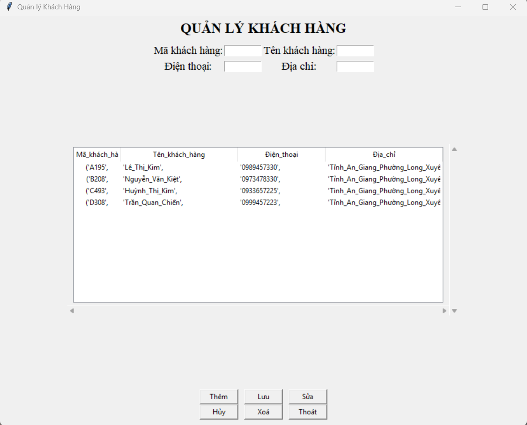Viewport: 527px width, 425px height.
Task: Click the Sửa edit button
Action: [307, 396]
